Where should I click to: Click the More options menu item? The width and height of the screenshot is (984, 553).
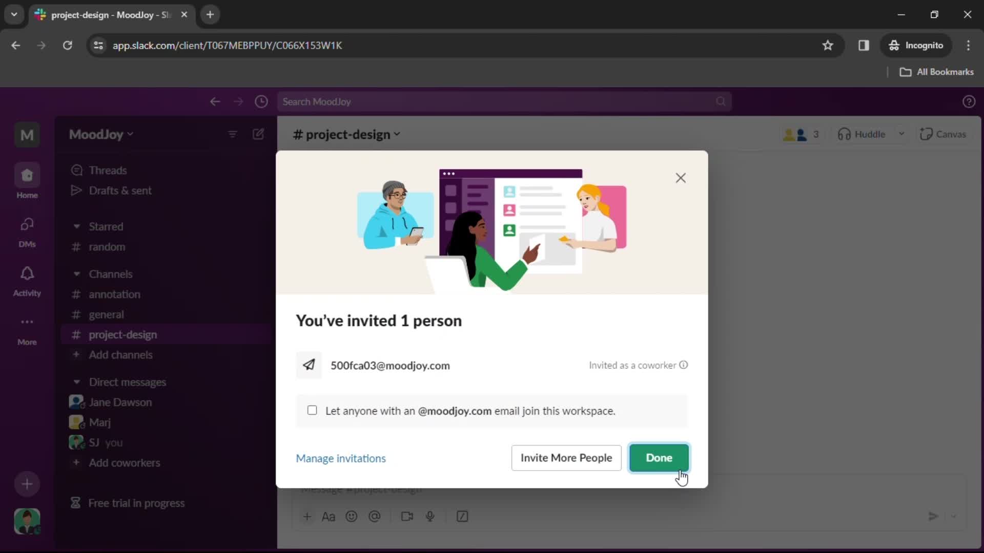(27, 331)
